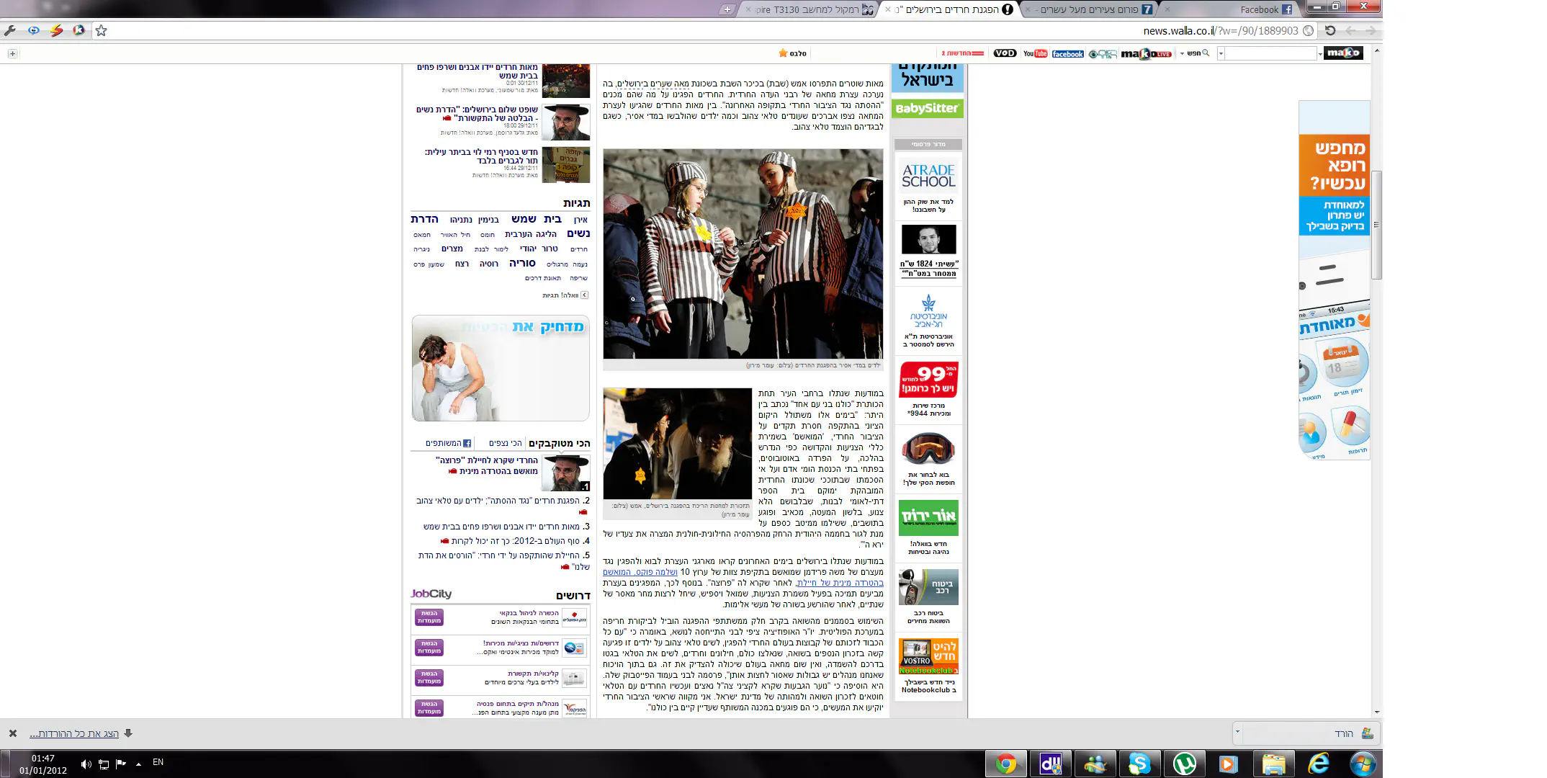This screenshot has height=778, width=1547.
Task: Click facebook button in mako toolbar
Action: coord(1067,54)
